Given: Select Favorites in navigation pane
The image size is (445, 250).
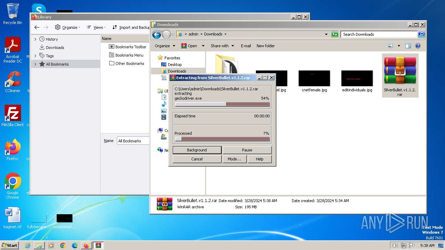Looking at the screenshot, I should (169, 58).
